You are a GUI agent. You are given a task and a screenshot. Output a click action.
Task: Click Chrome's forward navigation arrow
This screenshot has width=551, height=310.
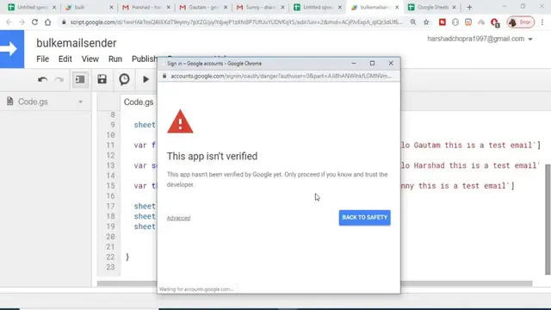(22, 22)
